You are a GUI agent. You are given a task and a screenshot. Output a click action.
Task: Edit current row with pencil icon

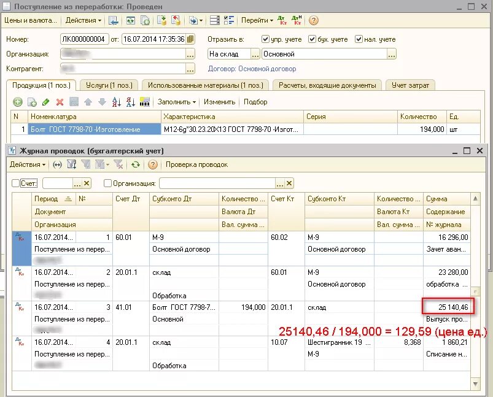click(x=45, y=102)
